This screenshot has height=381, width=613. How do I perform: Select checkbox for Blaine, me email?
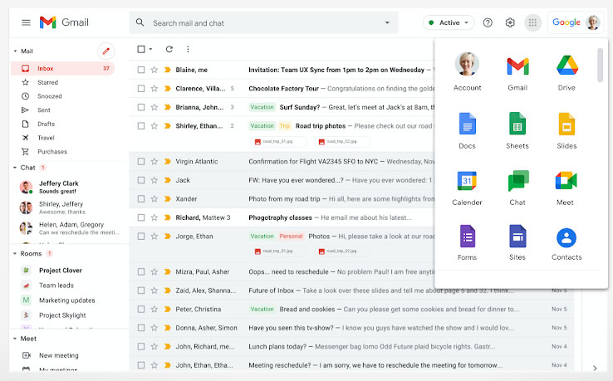click(x=141, y=70)
